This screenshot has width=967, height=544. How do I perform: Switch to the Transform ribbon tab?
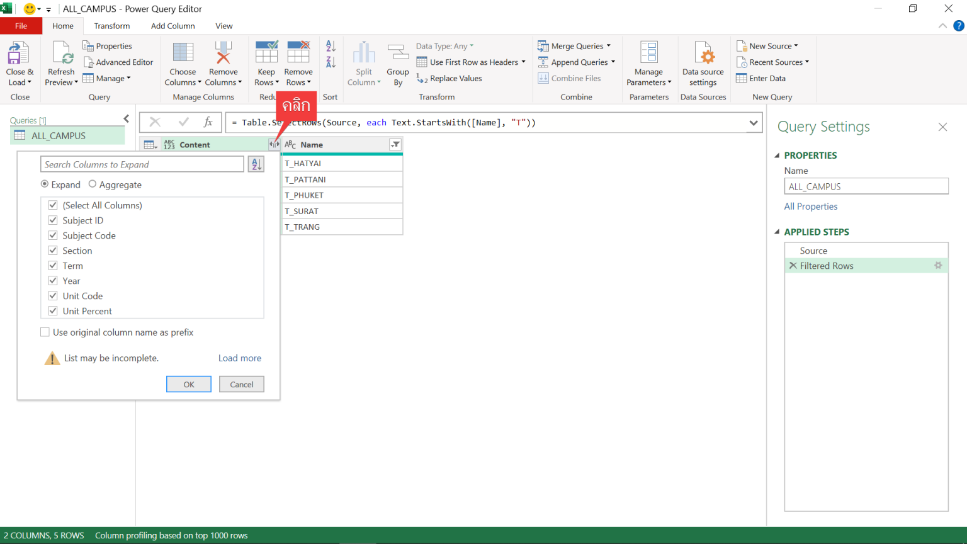point(111,26)
